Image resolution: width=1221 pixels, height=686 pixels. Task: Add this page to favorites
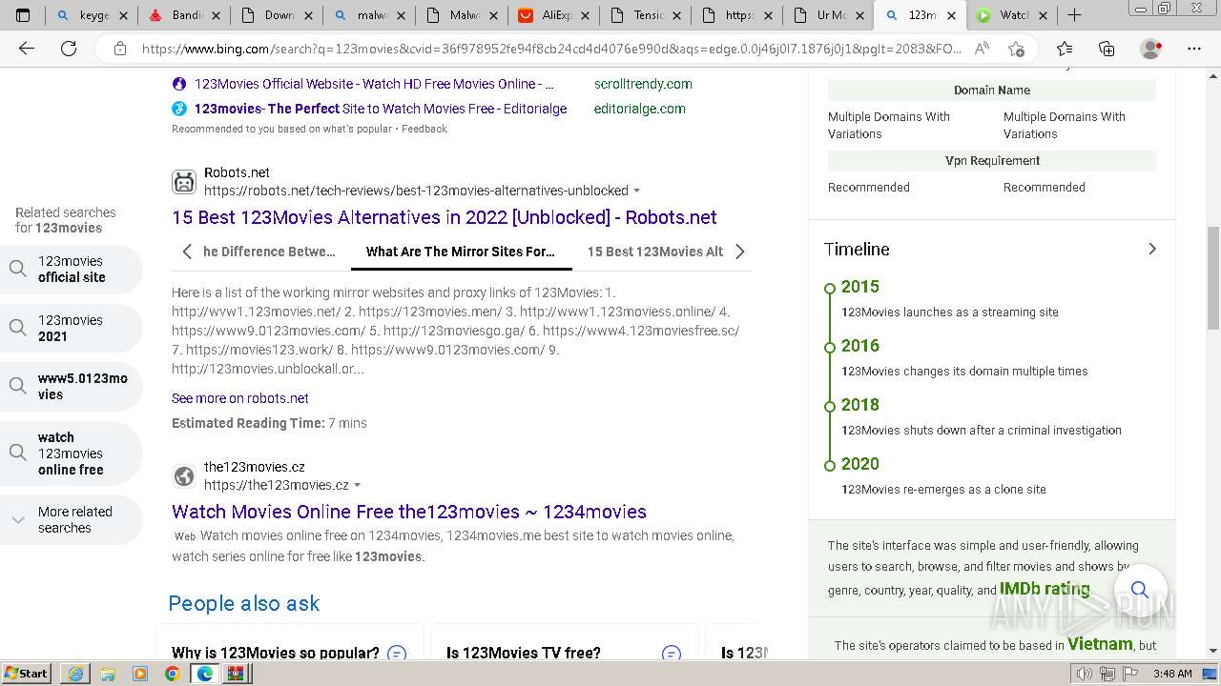(x=1016, y=49)
